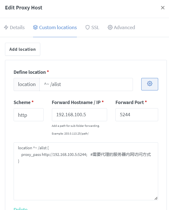169x210 pixels.
Task: Close the Edit Proxy Host dialog
Action: click(x=163, y=8)
